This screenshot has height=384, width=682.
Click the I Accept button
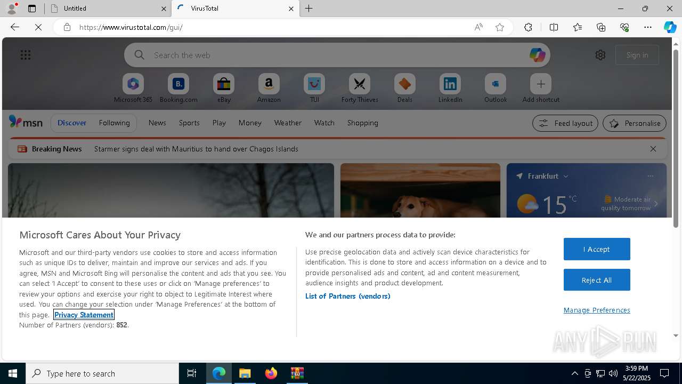point(597,249)
